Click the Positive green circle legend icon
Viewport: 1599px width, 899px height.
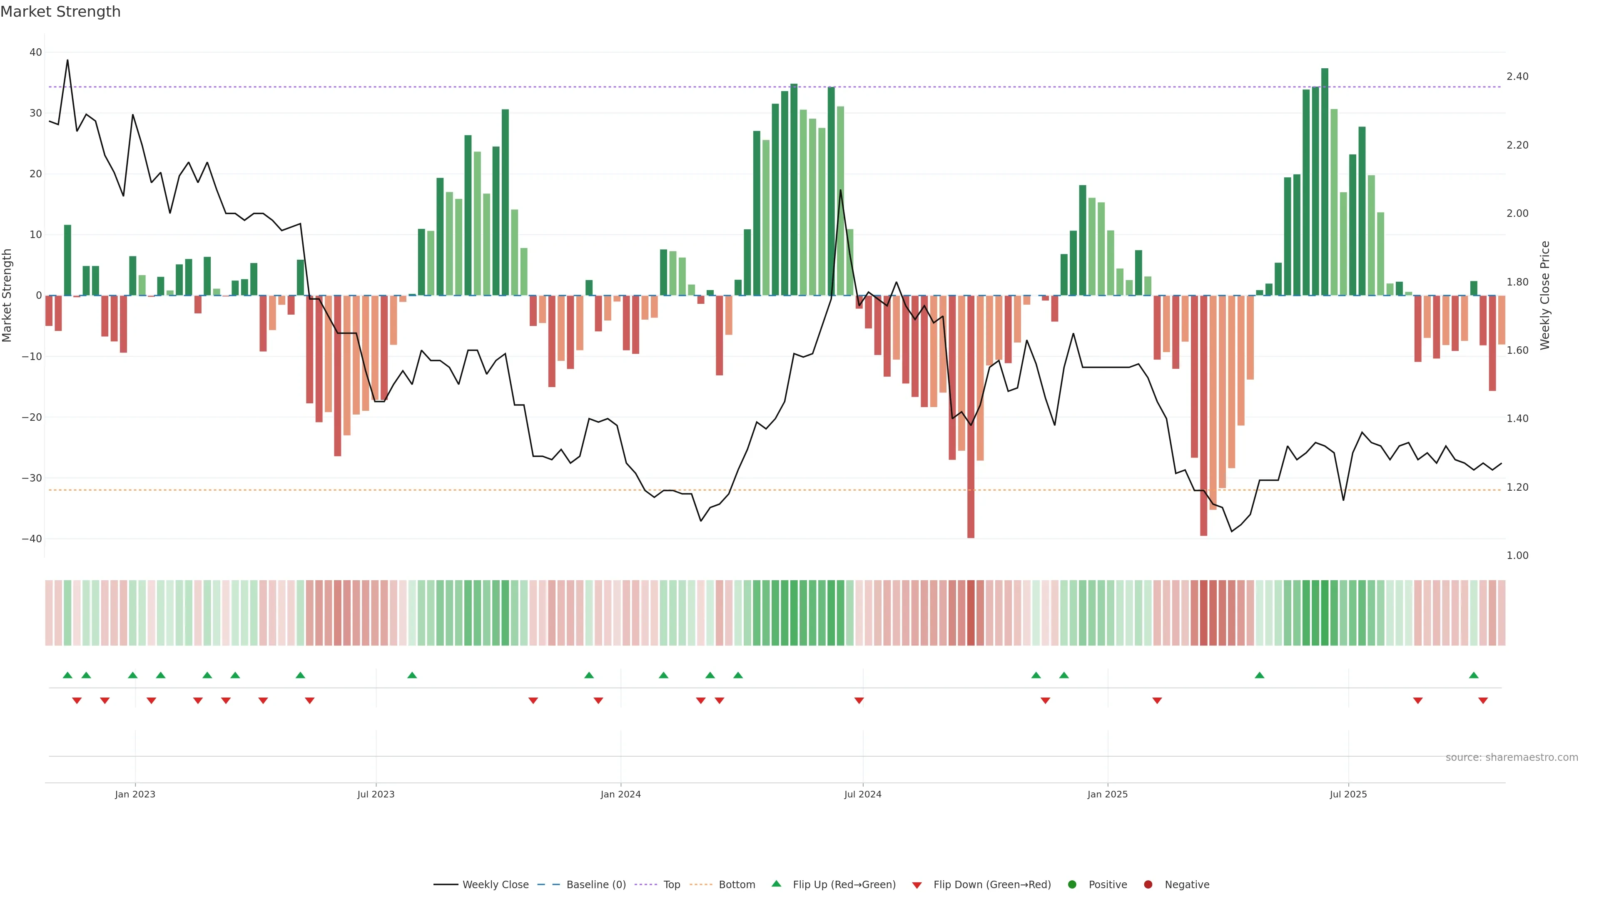1072,884
